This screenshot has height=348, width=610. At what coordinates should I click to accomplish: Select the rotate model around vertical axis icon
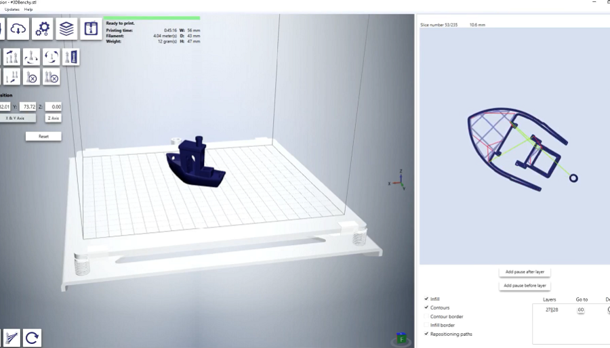coord(31,57)
